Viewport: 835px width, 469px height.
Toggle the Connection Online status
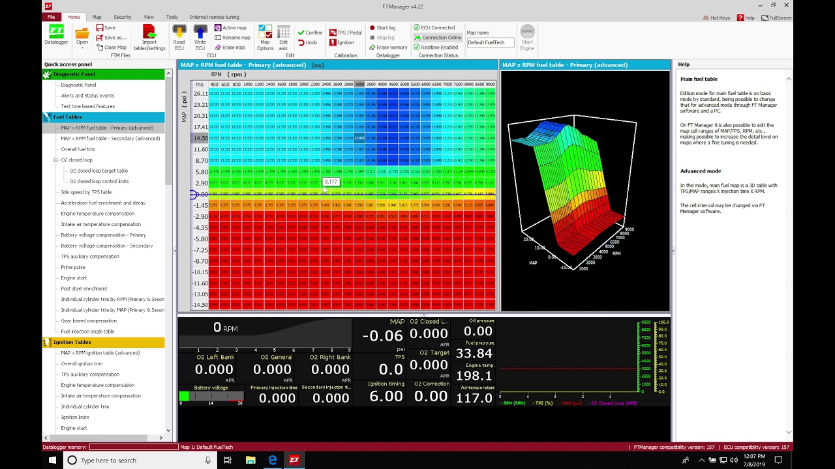click(x=438, y=38)
